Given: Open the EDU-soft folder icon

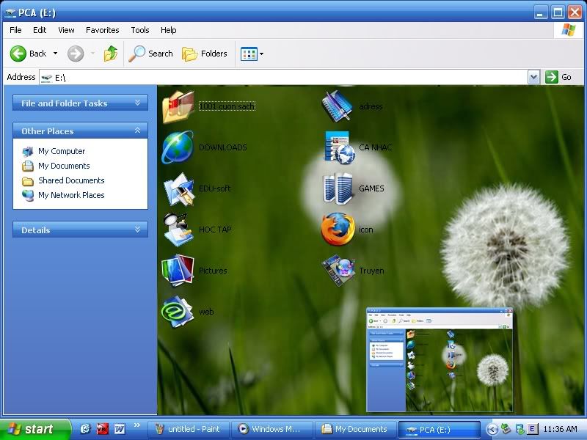Looking at the screenshot, I should (178, 188).
